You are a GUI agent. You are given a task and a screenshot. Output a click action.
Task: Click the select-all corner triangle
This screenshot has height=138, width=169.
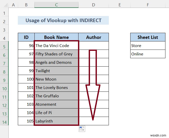pyautogui.click(x=5, y=5)
